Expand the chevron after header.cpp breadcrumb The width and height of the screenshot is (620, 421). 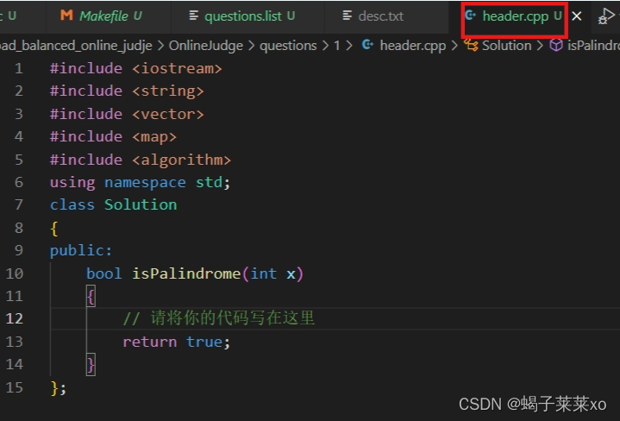click(x=454, y=46)
